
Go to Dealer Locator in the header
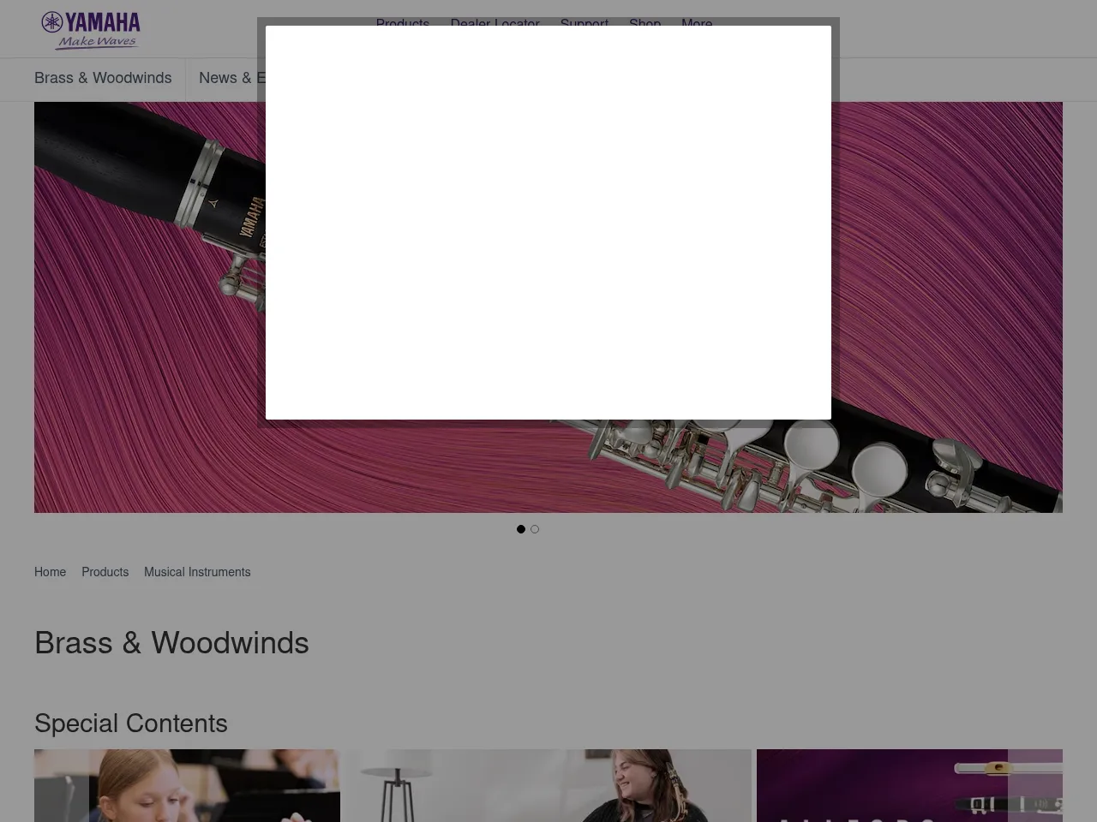(495, 22)
